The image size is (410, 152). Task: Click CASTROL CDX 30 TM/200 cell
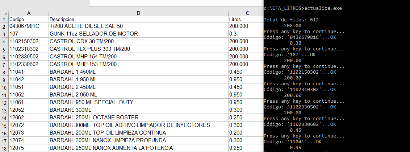point(139,41)
